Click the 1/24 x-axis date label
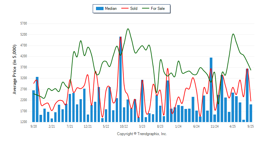The width and height of the screenshot is (263, 142). pyautogui.click(x=178, y=126)
